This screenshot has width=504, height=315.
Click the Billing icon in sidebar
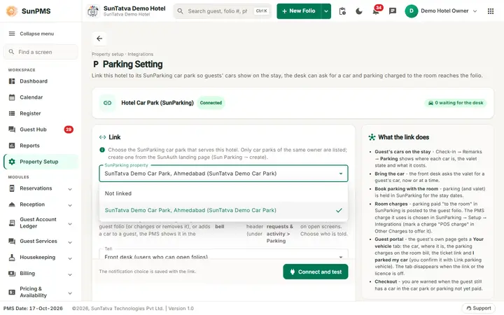(x=12, y=273)
